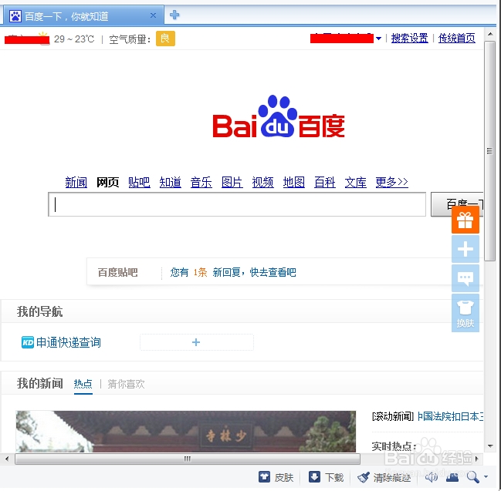
Task: Expand 更多>> categories link
Action: (x=391, y=183)
